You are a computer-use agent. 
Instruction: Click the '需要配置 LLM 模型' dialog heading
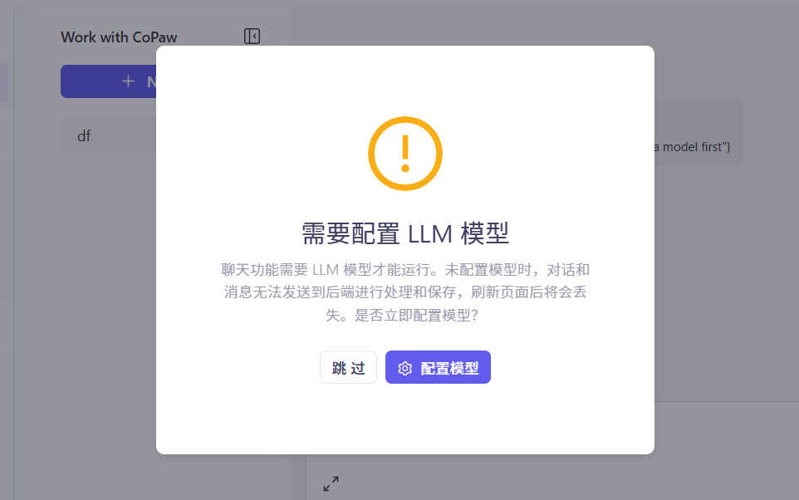[405, 234]
